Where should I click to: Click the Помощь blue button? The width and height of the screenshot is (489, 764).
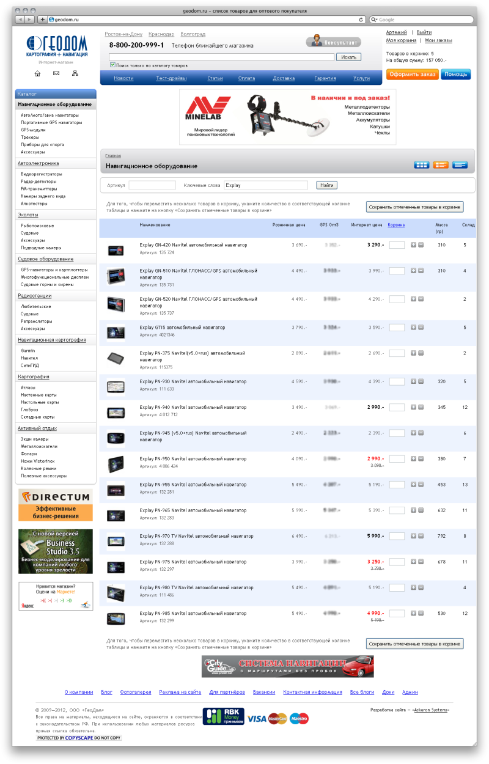(x=455, y=74)
